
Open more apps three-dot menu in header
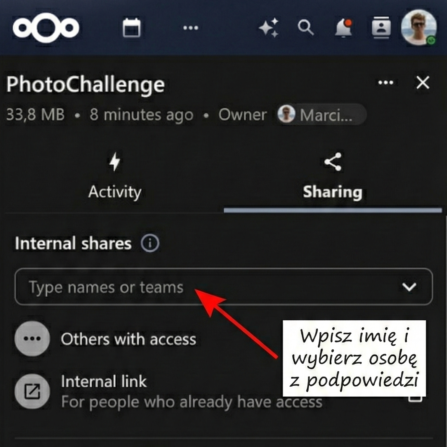coord(191,28)
